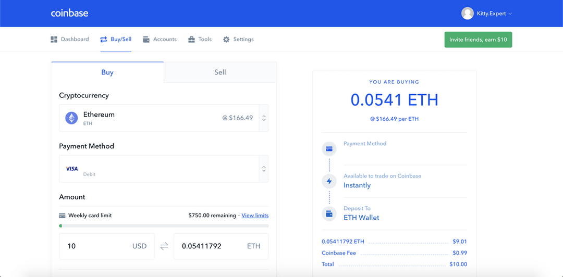The image size is (563, 277).
Task: Click the Coinbase logo
Action: point(69,13)
